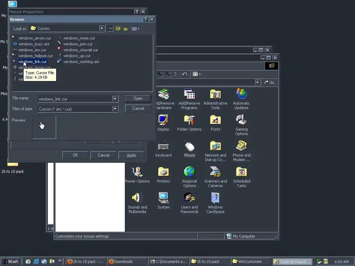
Task: Open Sounds and Multimedia icon
Action: pyautogui.click(x=137, y=203)
